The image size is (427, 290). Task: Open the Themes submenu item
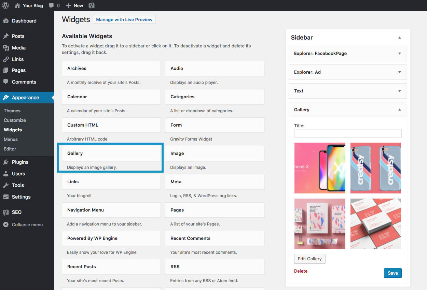click(12, 111)
